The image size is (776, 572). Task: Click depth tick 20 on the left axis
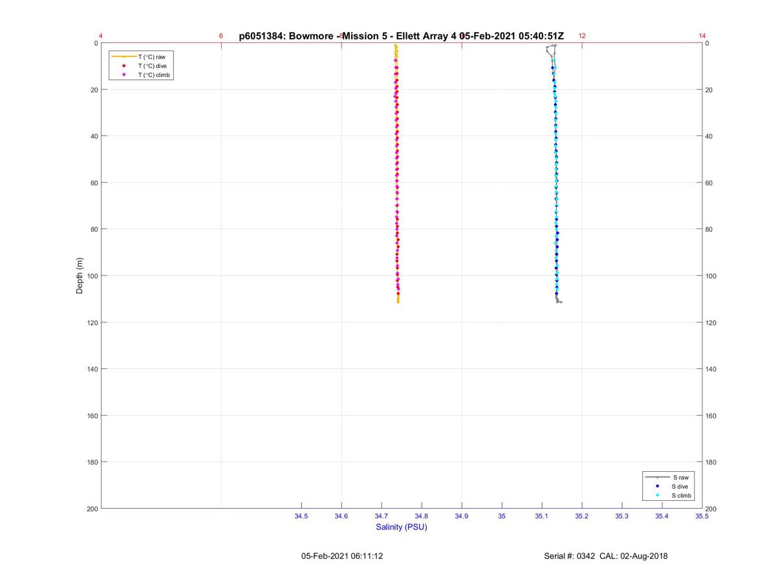point(94,90)
